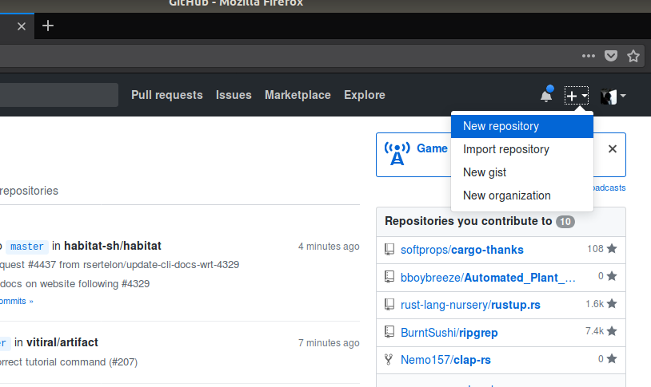Click 'docs on website following #4329' text
The image size is (651, 387).
[74, 284]
